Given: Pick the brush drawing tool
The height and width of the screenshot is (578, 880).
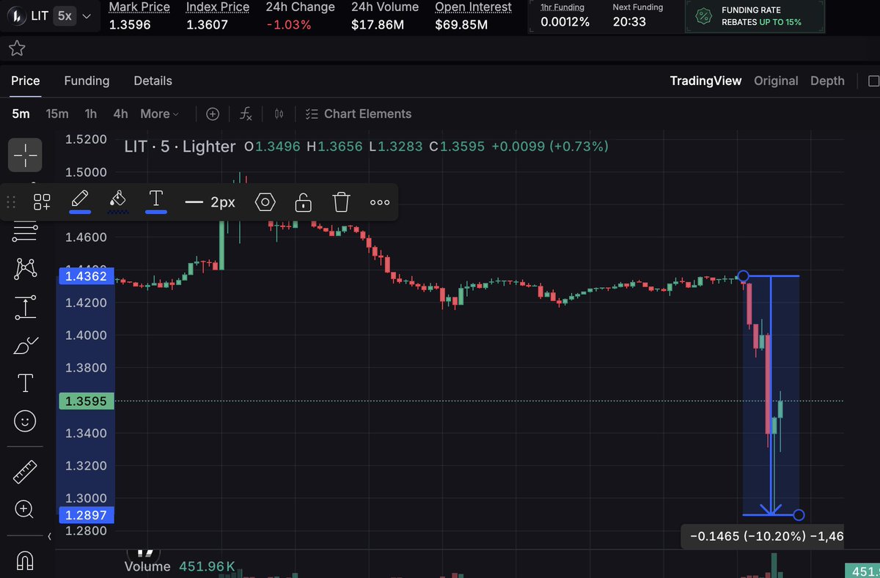Looking at the screenshot, I should (x=26, y=345).
